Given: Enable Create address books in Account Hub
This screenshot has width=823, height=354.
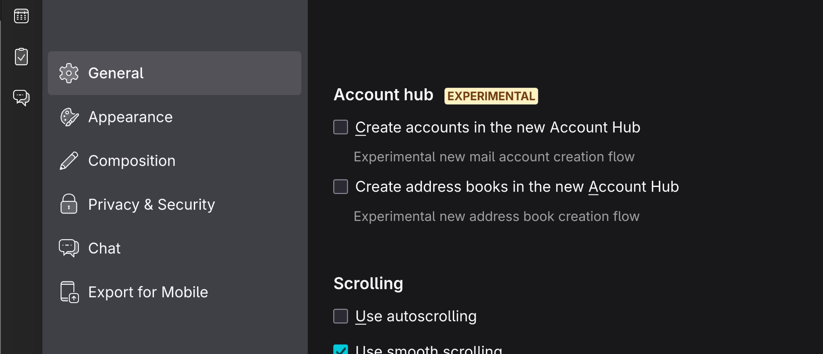Looking at the screenshot, I should [x=341, y=187].
